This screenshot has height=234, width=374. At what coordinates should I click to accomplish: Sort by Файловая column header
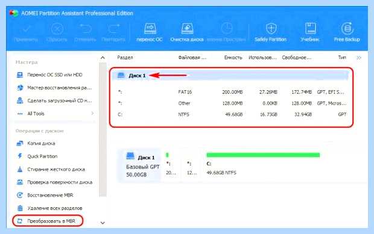point(192,58)
